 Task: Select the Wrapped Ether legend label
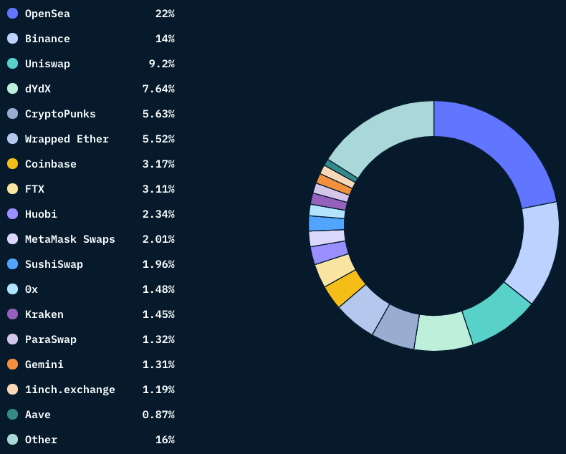coord(67,139)
